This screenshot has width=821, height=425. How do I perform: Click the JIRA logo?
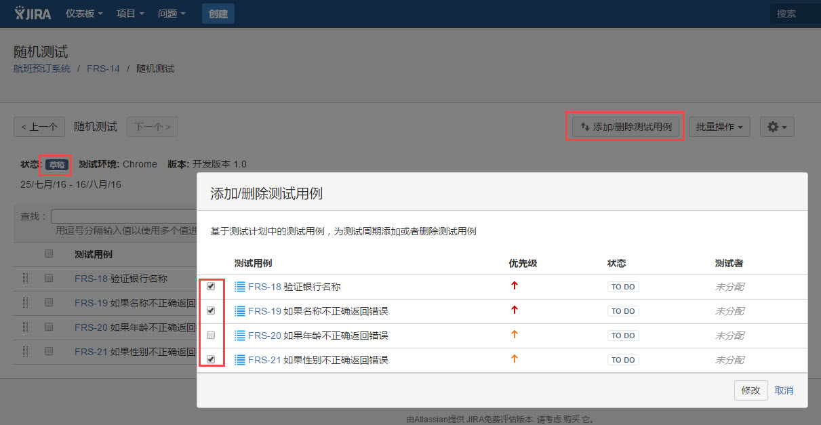click(x=32, y=14)
